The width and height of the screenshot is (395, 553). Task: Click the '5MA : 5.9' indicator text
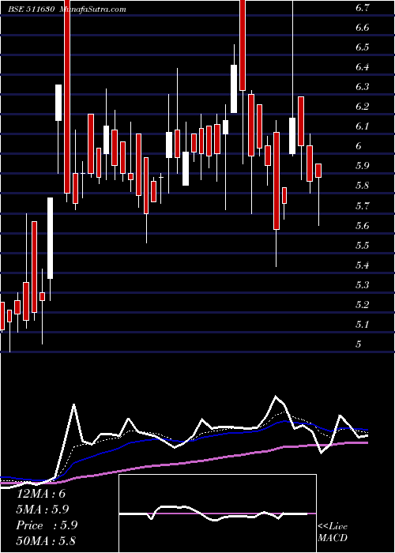pyautogui.click(x=43, y=510)
